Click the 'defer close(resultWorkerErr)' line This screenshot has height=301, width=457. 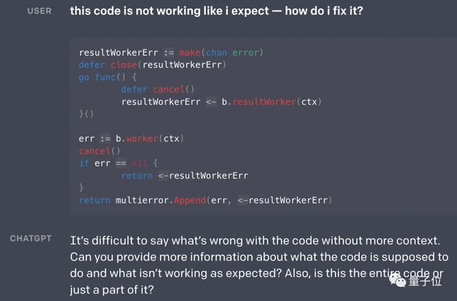click(151, 64)
